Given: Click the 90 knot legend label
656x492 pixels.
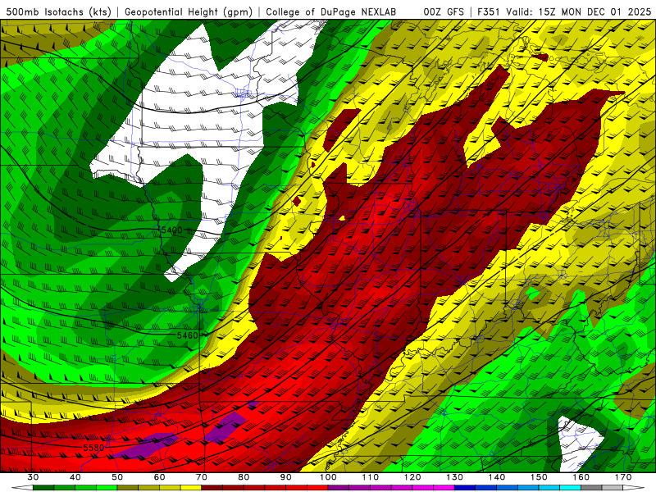Looking at the screenshot, I should click(x=286, y=477).
